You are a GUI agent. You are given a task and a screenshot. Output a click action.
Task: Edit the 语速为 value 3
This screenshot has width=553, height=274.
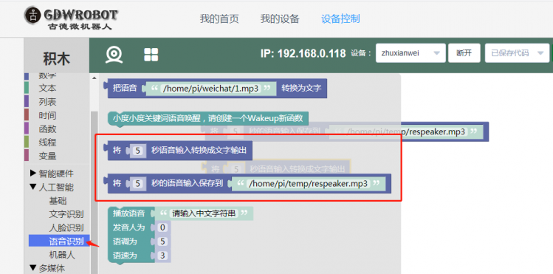162,256
